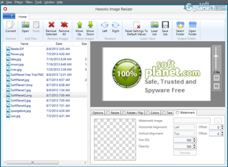The width and height of the screenshot is (228, 167).
Task: Click the sun.jpg file icon
Action: click(8, 116)
